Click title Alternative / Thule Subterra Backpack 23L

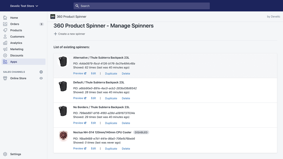click(x=101, y=58)
